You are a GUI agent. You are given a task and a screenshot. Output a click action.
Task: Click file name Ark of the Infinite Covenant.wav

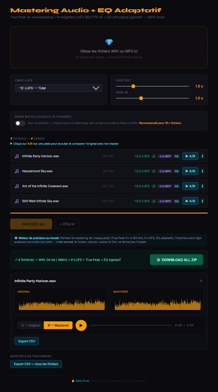click(x=45, y=186)
